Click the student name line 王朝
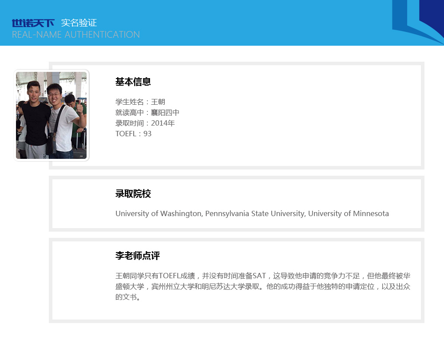This screenshot has height=355, width=444. 140,102
